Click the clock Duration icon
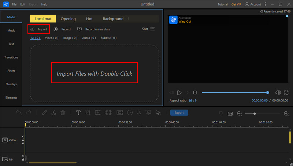The image size is (293, 166). tap(130, 112)
